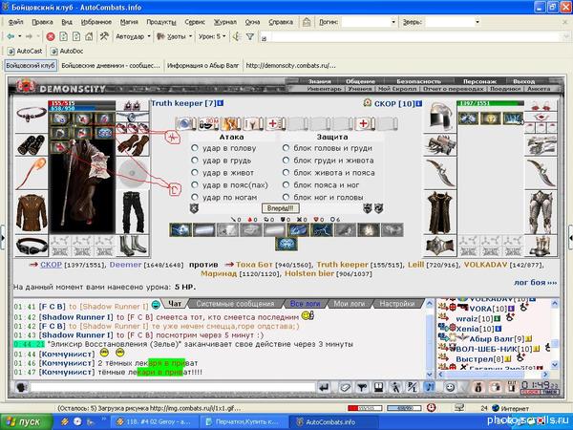Screen dimensions: 573x430
Task: Click the floppy disk save icon in the chat toolbar
Action: 379,387
